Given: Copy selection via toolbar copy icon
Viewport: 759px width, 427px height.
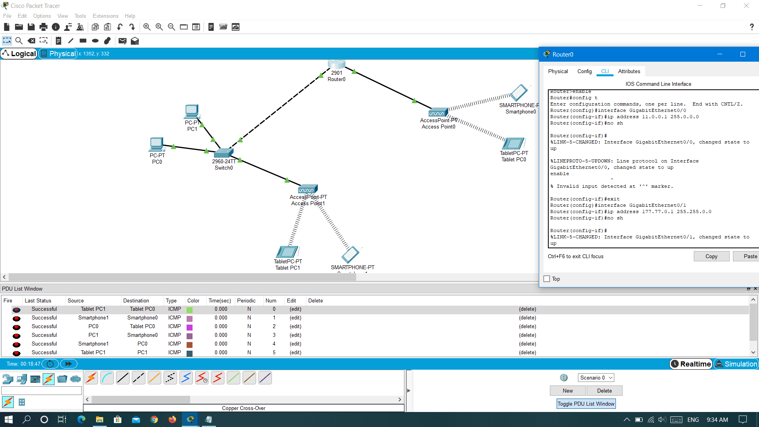Looking at the screenshot, I should (95, 27).
